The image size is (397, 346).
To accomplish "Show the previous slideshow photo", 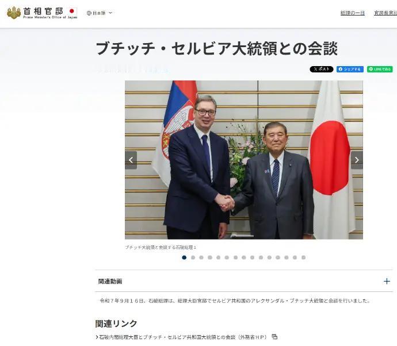I will 131,160.
